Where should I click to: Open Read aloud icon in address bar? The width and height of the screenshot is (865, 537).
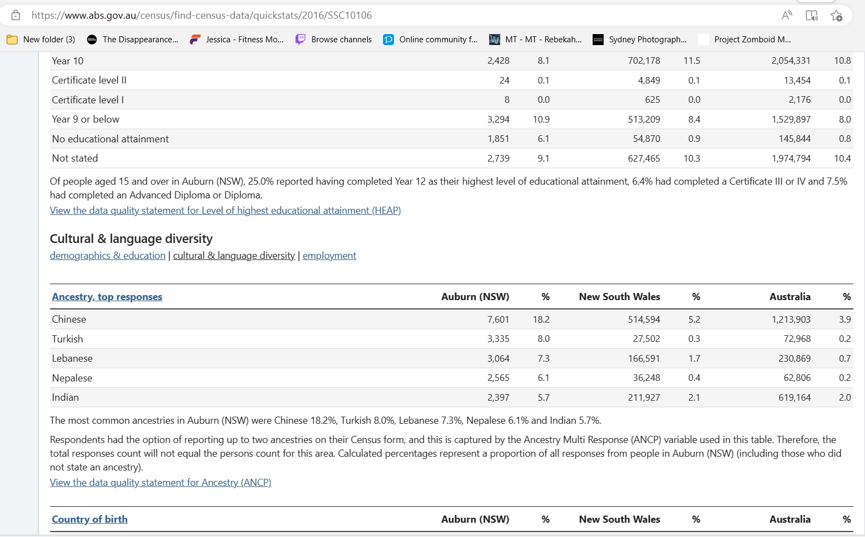[x=787, y=15]
